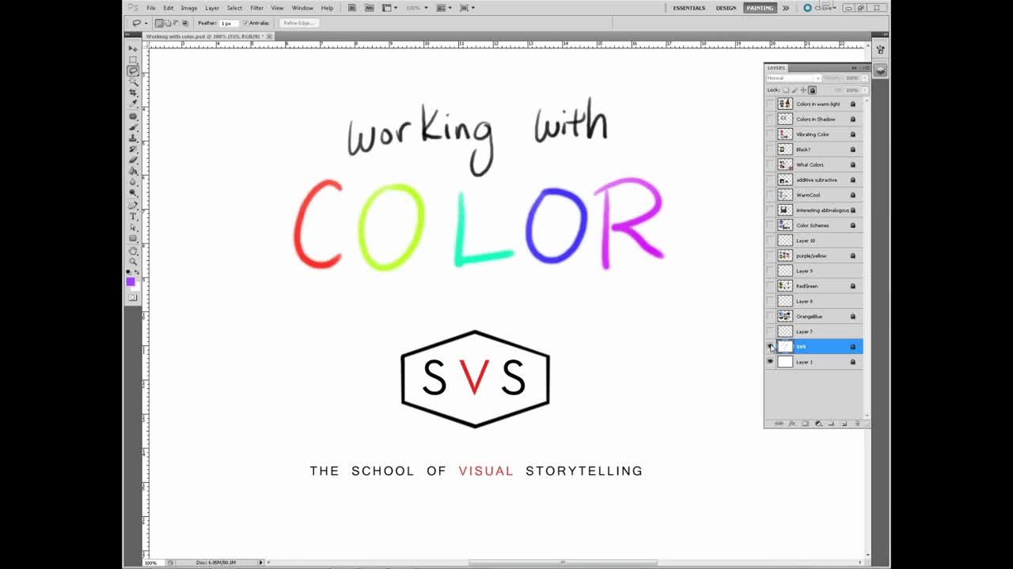Screen dimensions: 1013x569
Task: Open the Layers panel options menu
Action: click(865, 68)
